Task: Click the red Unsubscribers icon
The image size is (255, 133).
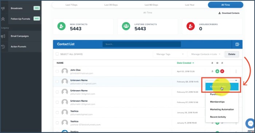Action: [191, 26]
